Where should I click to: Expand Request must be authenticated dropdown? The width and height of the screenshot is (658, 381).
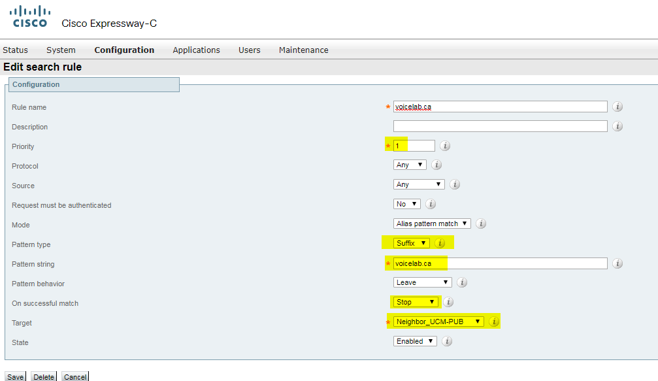click(406, 204)
